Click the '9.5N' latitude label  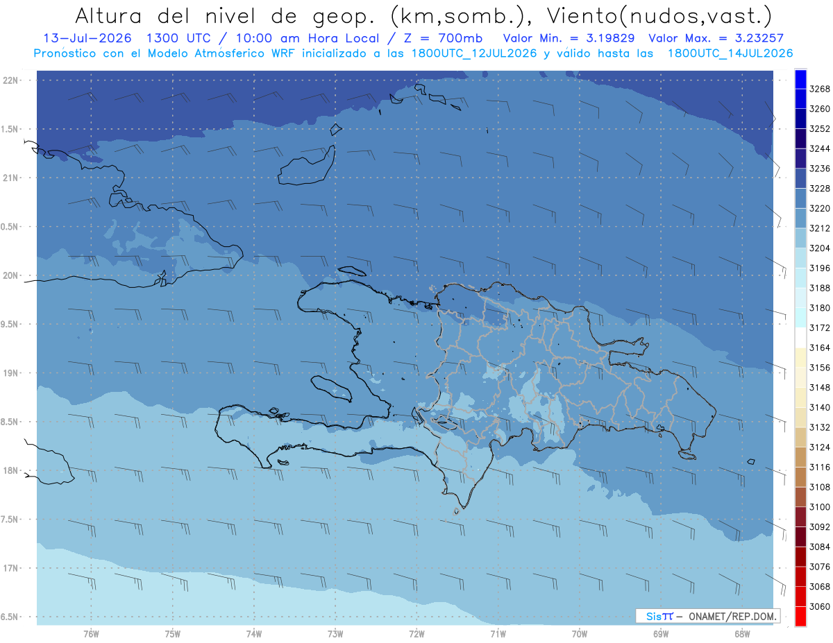pos(10,324)
